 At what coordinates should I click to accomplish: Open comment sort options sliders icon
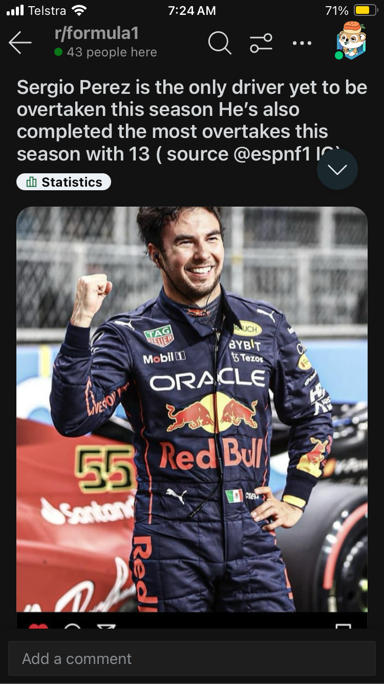[261, 43]
